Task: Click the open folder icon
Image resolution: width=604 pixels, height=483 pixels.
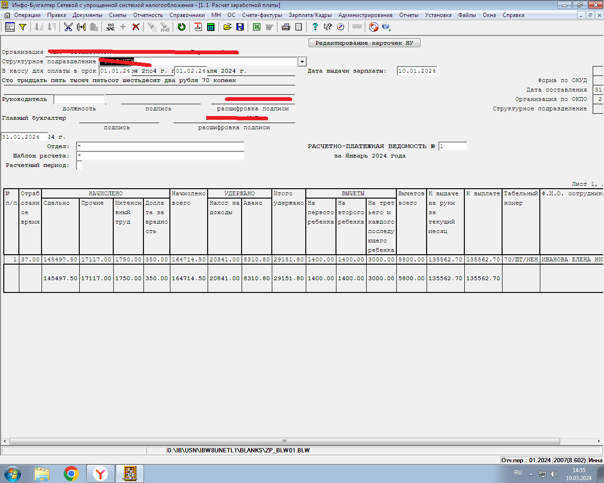Action: click(227, 27)
